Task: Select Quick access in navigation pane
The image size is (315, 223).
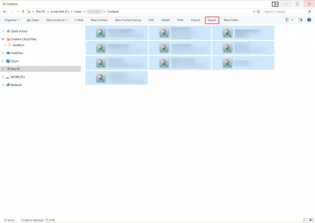Action: click(19, 31)
